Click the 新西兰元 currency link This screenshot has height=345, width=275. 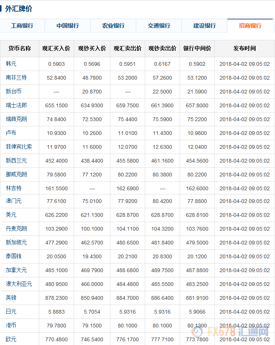tap(16, 161)
